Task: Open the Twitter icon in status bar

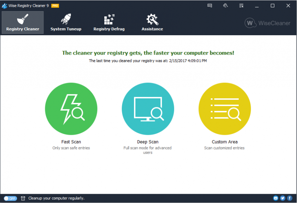Action: [283, 198]
